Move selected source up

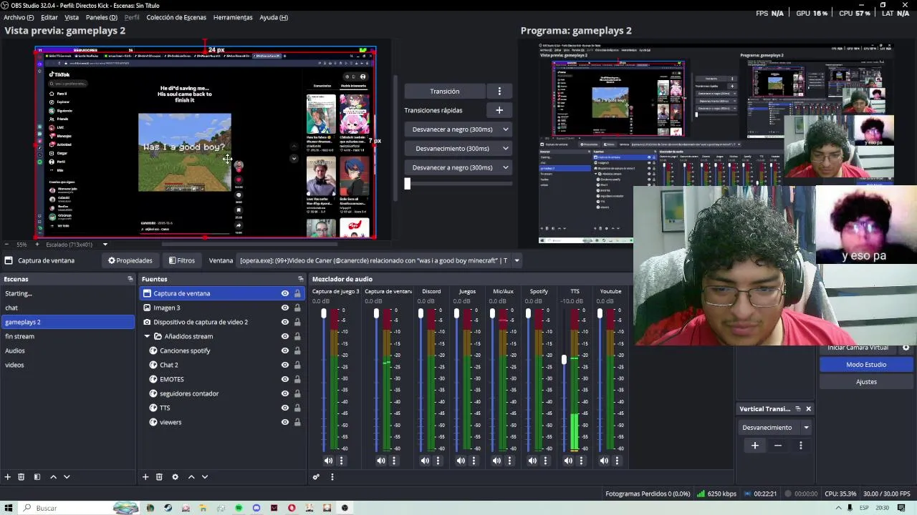click(191, 476)
